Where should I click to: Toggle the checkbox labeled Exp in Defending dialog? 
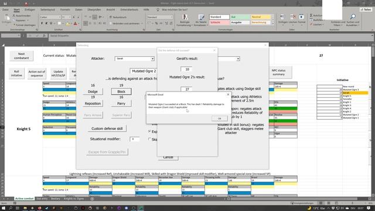pos(149,131)
